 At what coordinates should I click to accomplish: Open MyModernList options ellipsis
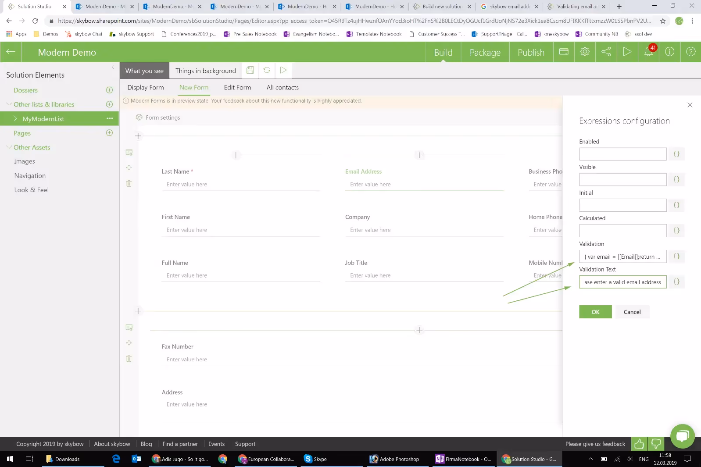[110, 118]
